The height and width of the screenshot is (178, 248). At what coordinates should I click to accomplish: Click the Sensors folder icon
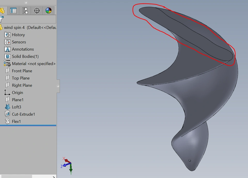7,42
